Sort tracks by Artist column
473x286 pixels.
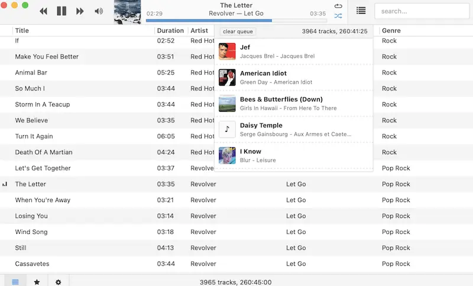[x=199, y=31]
